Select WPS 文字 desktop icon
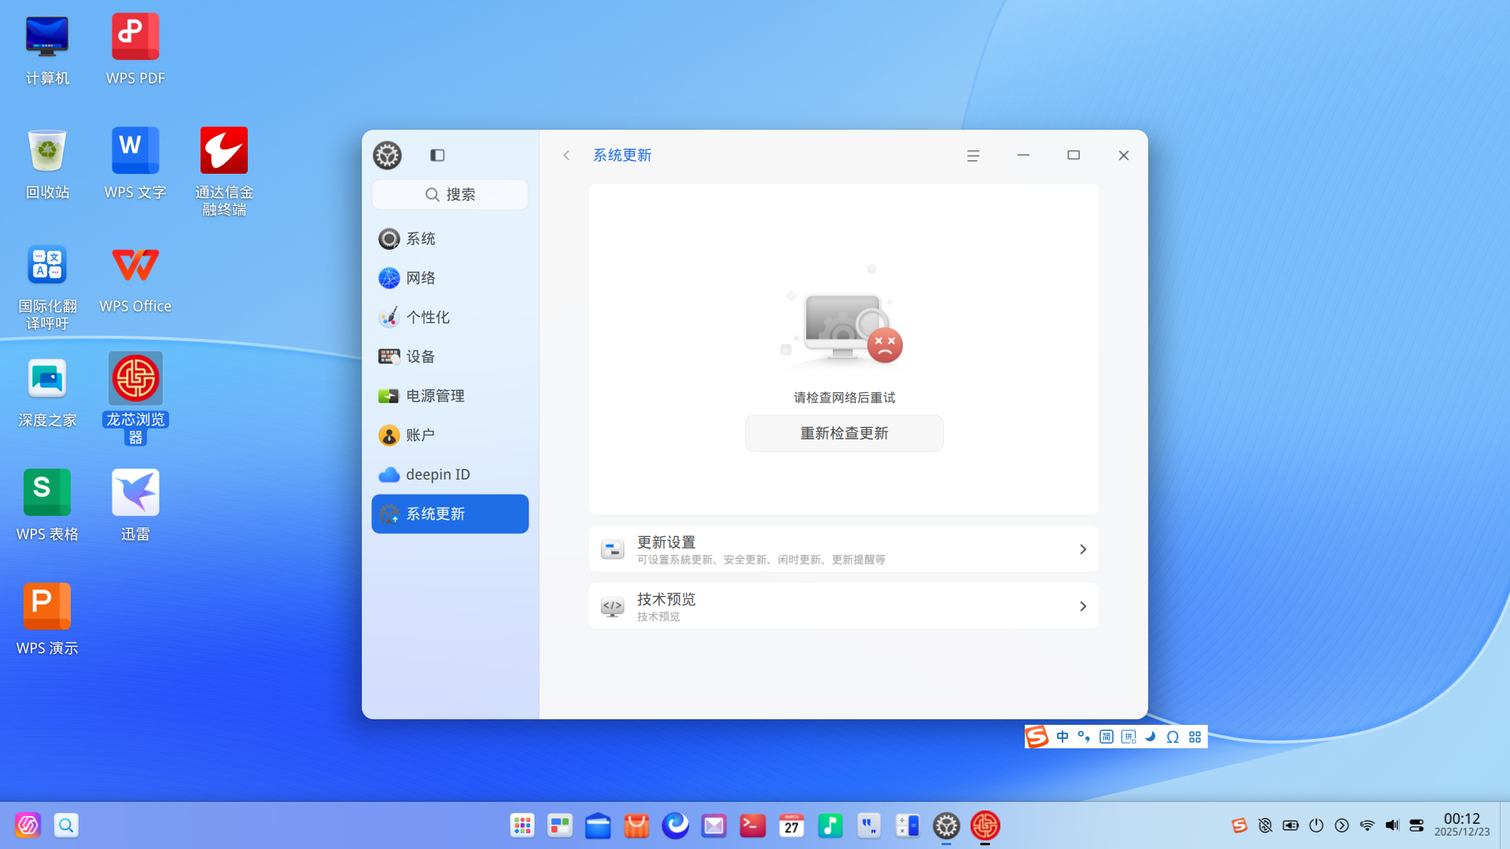This screenshot has width=1510, height=849. pos(135,164)
